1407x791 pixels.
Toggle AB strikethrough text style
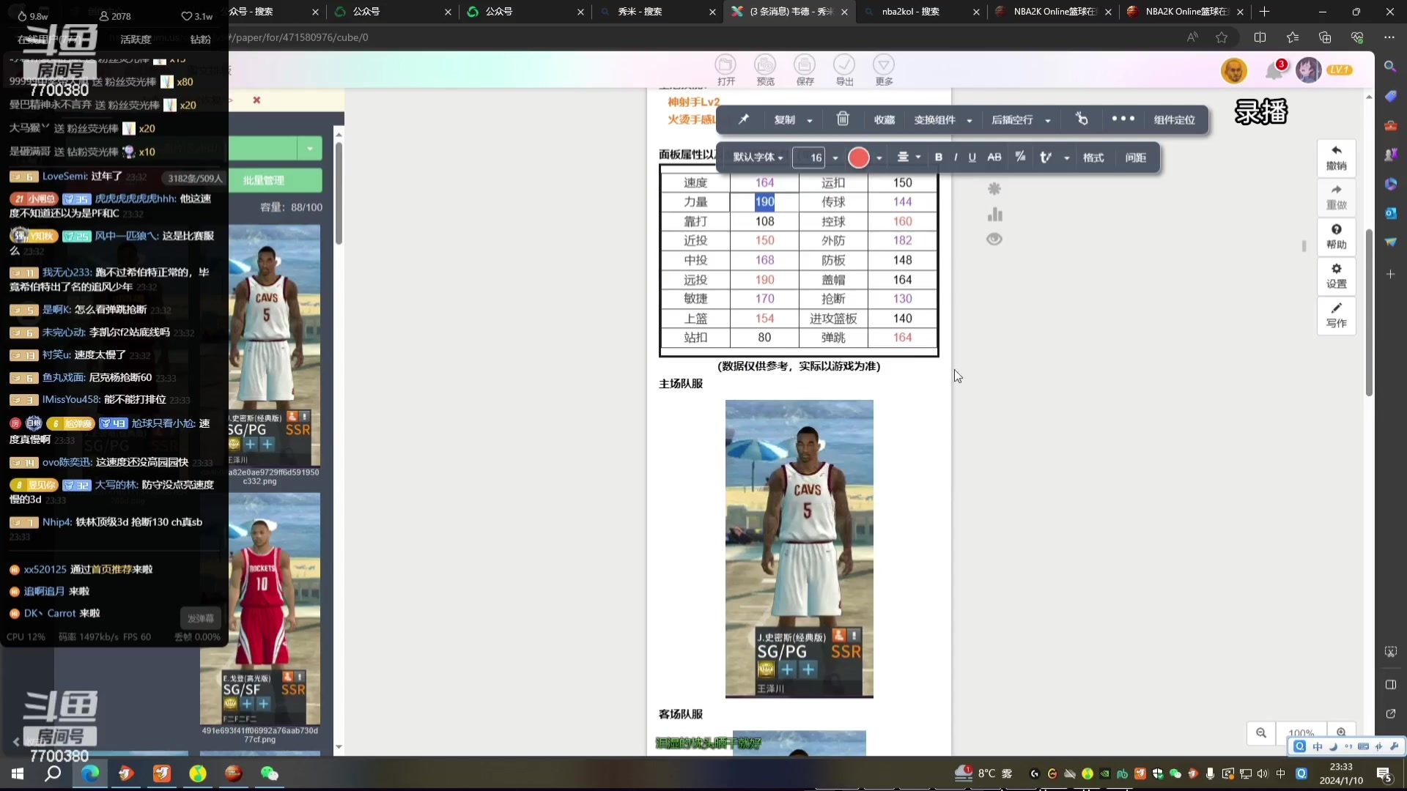994,157
